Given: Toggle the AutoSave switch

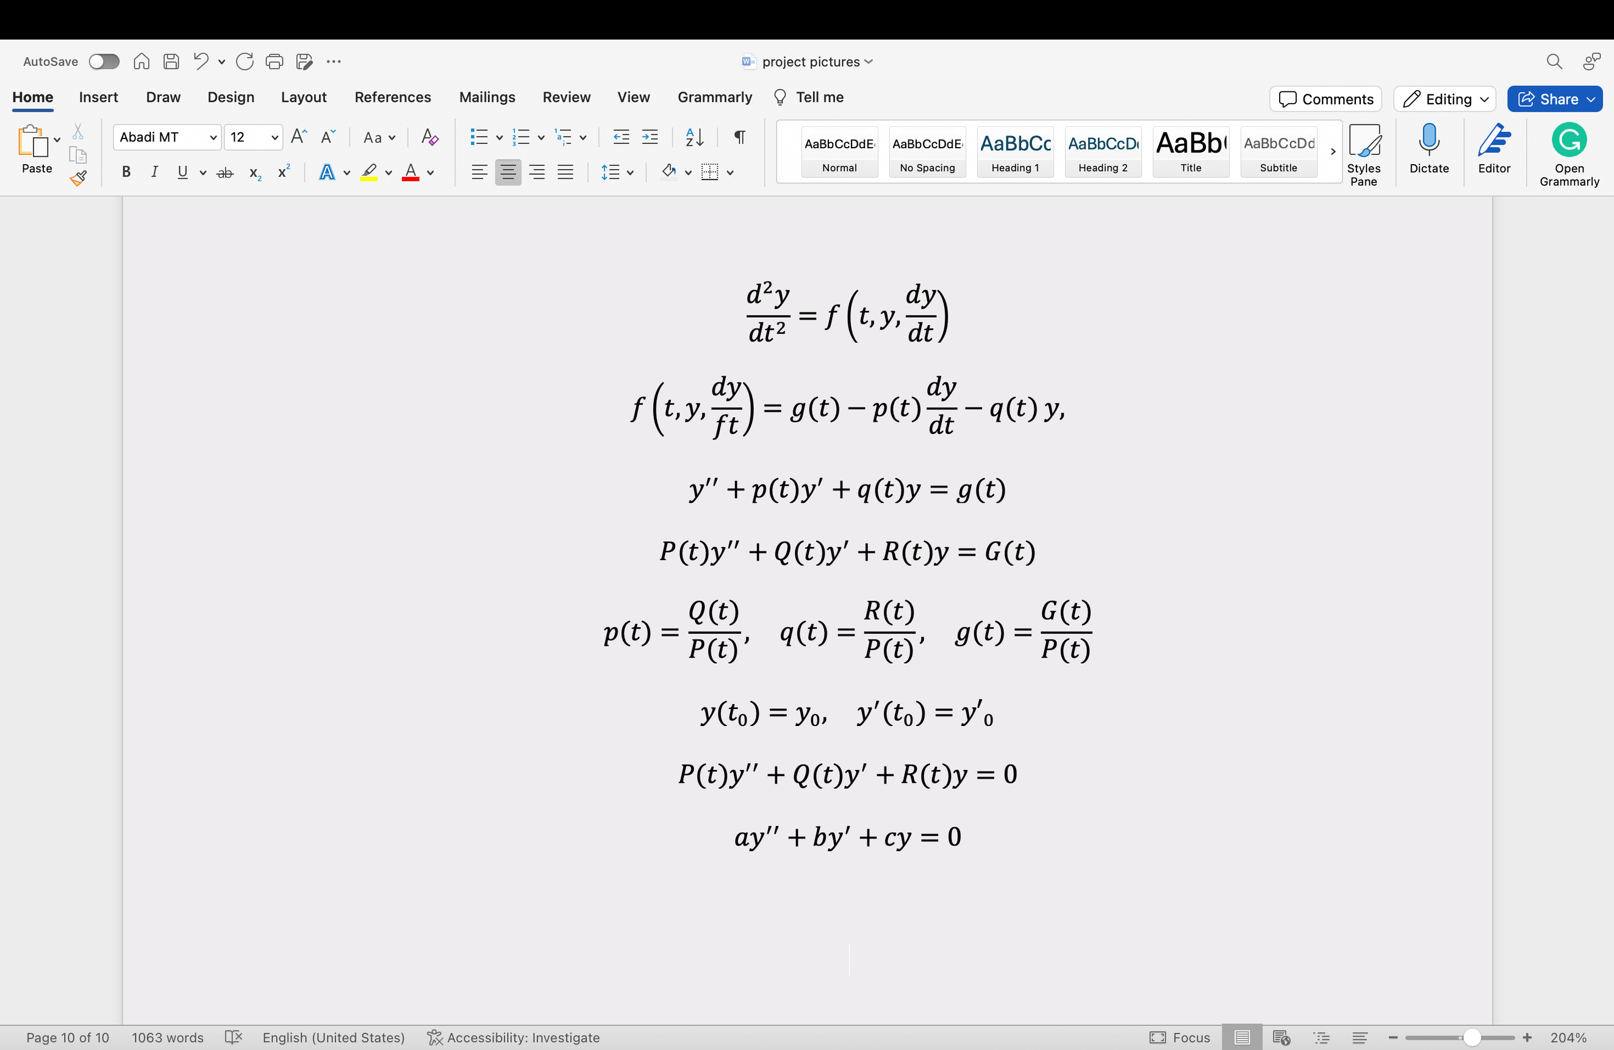Looking at the screenshot, I should pos(104,62).
